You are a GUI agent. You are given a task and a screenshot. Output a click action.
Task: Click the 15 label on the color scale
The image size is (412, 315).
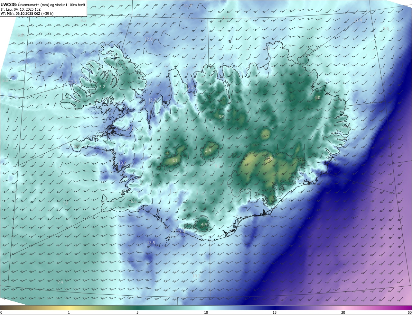(275, 312)
